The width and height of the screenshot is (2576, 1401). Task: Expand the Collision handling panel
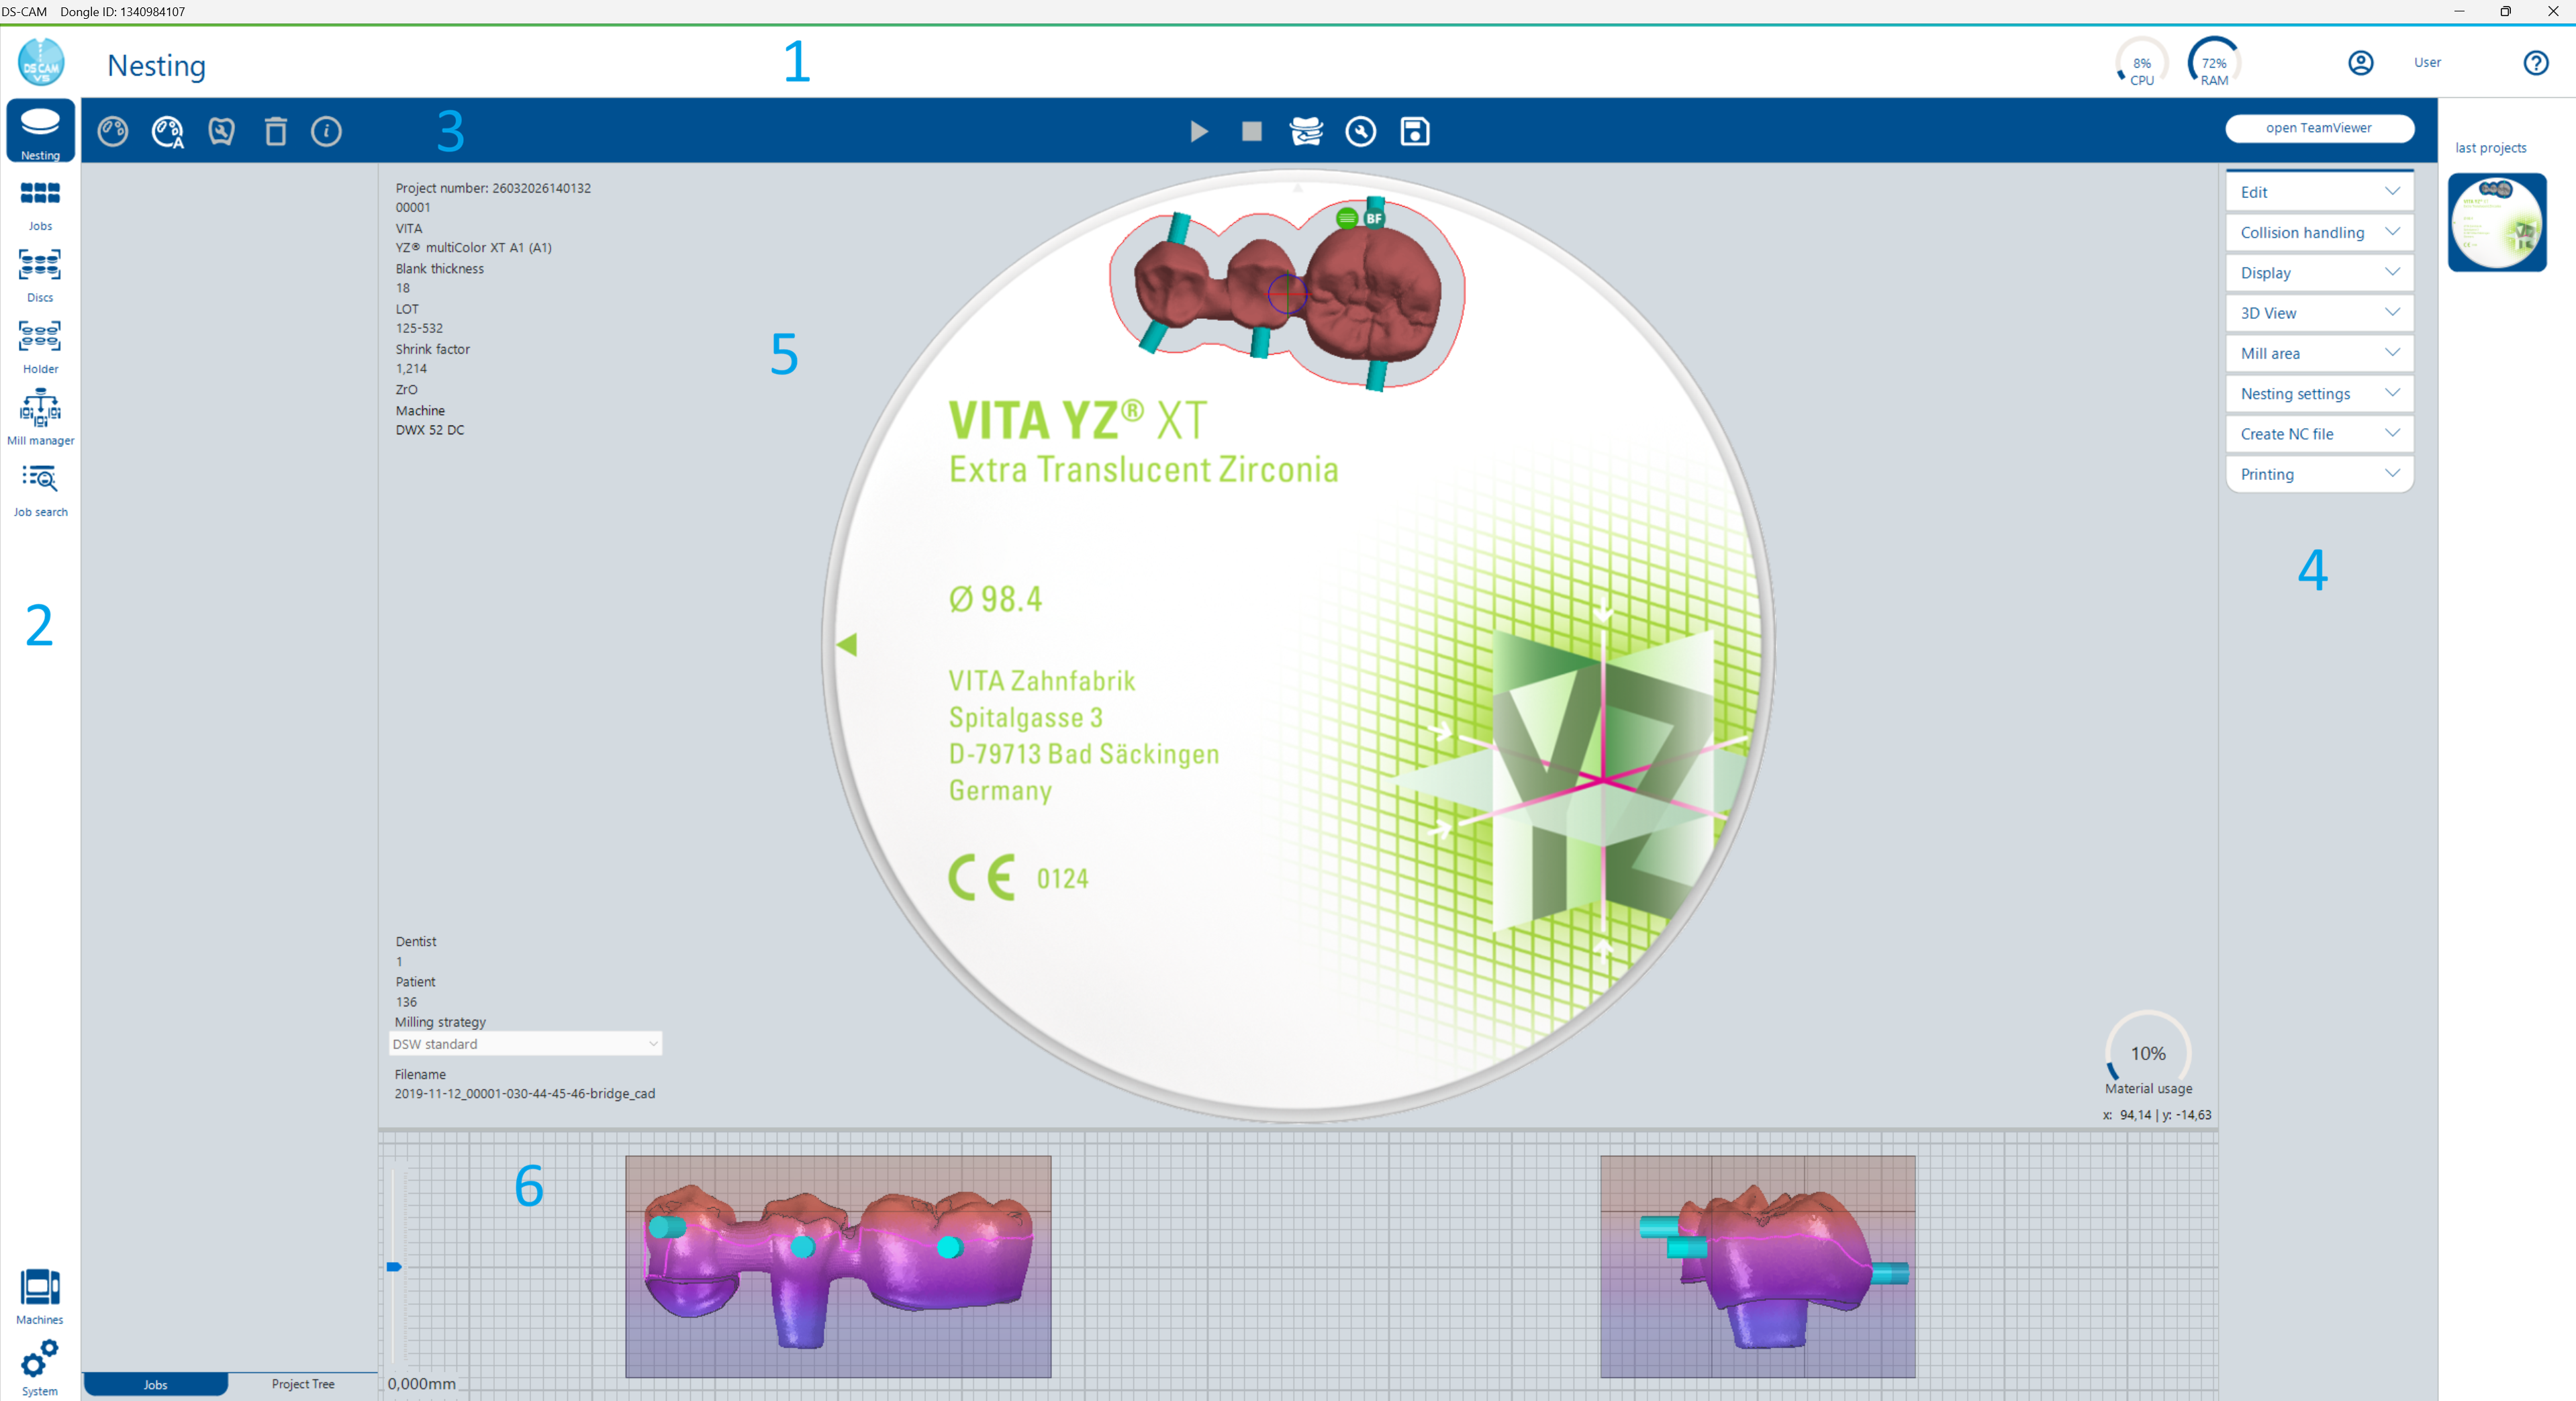[x=2318, y=232]
